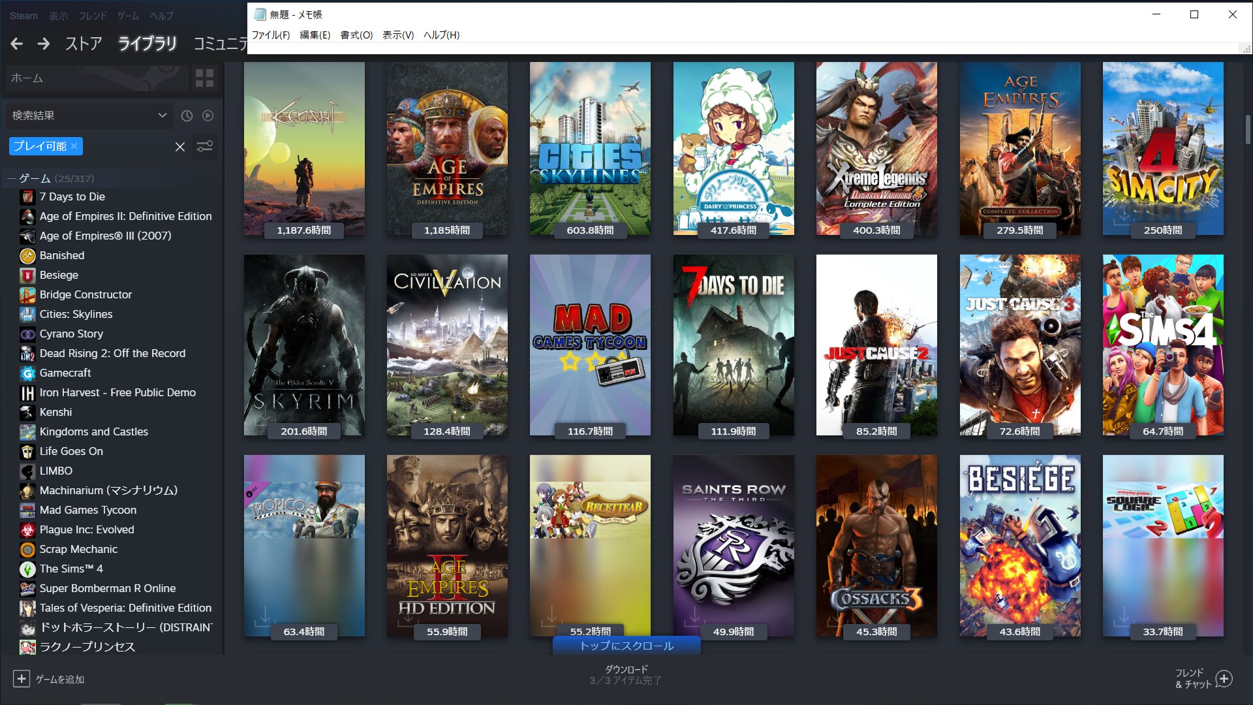Open advanced filter settings icon

coord(204,146)
